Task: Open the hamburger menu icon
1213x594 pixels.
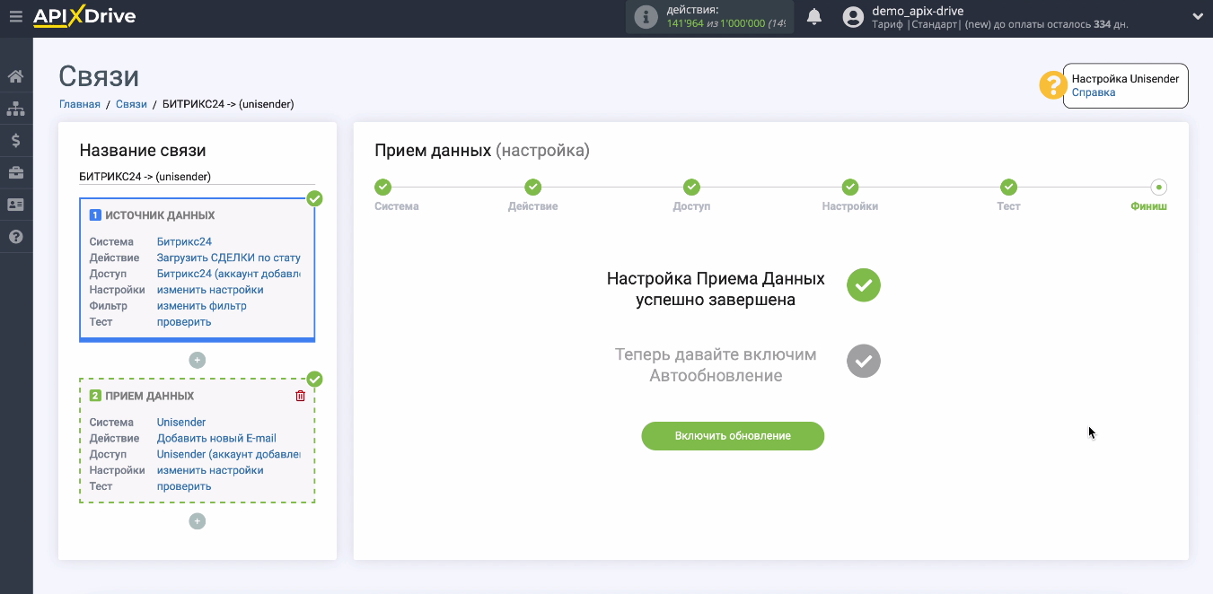Action: coord(15,16)
